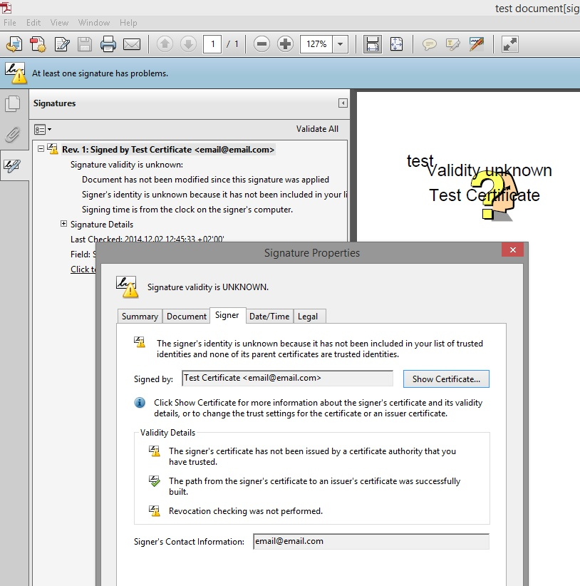Screen dimensions: 580x586
Task: Open the zoom percentage dropdown arrow
Action: (x=340, y=44)
